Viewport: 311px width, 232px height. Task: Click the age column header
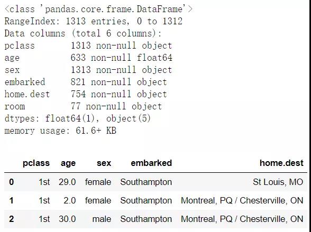(68, 164)
